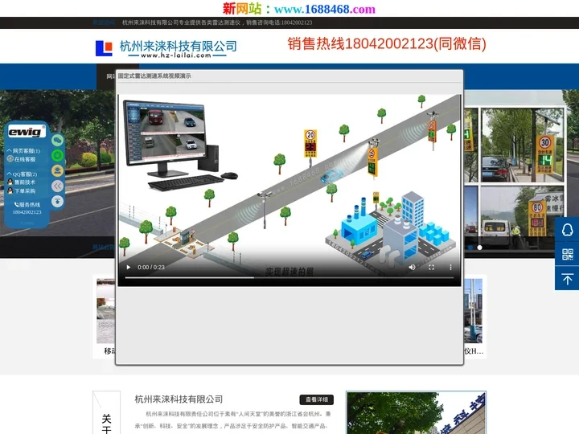Click the dialog title 固定式雷达测速系统视频演示
The height and width of the screenshot is (434, 579).
[154, 76]
